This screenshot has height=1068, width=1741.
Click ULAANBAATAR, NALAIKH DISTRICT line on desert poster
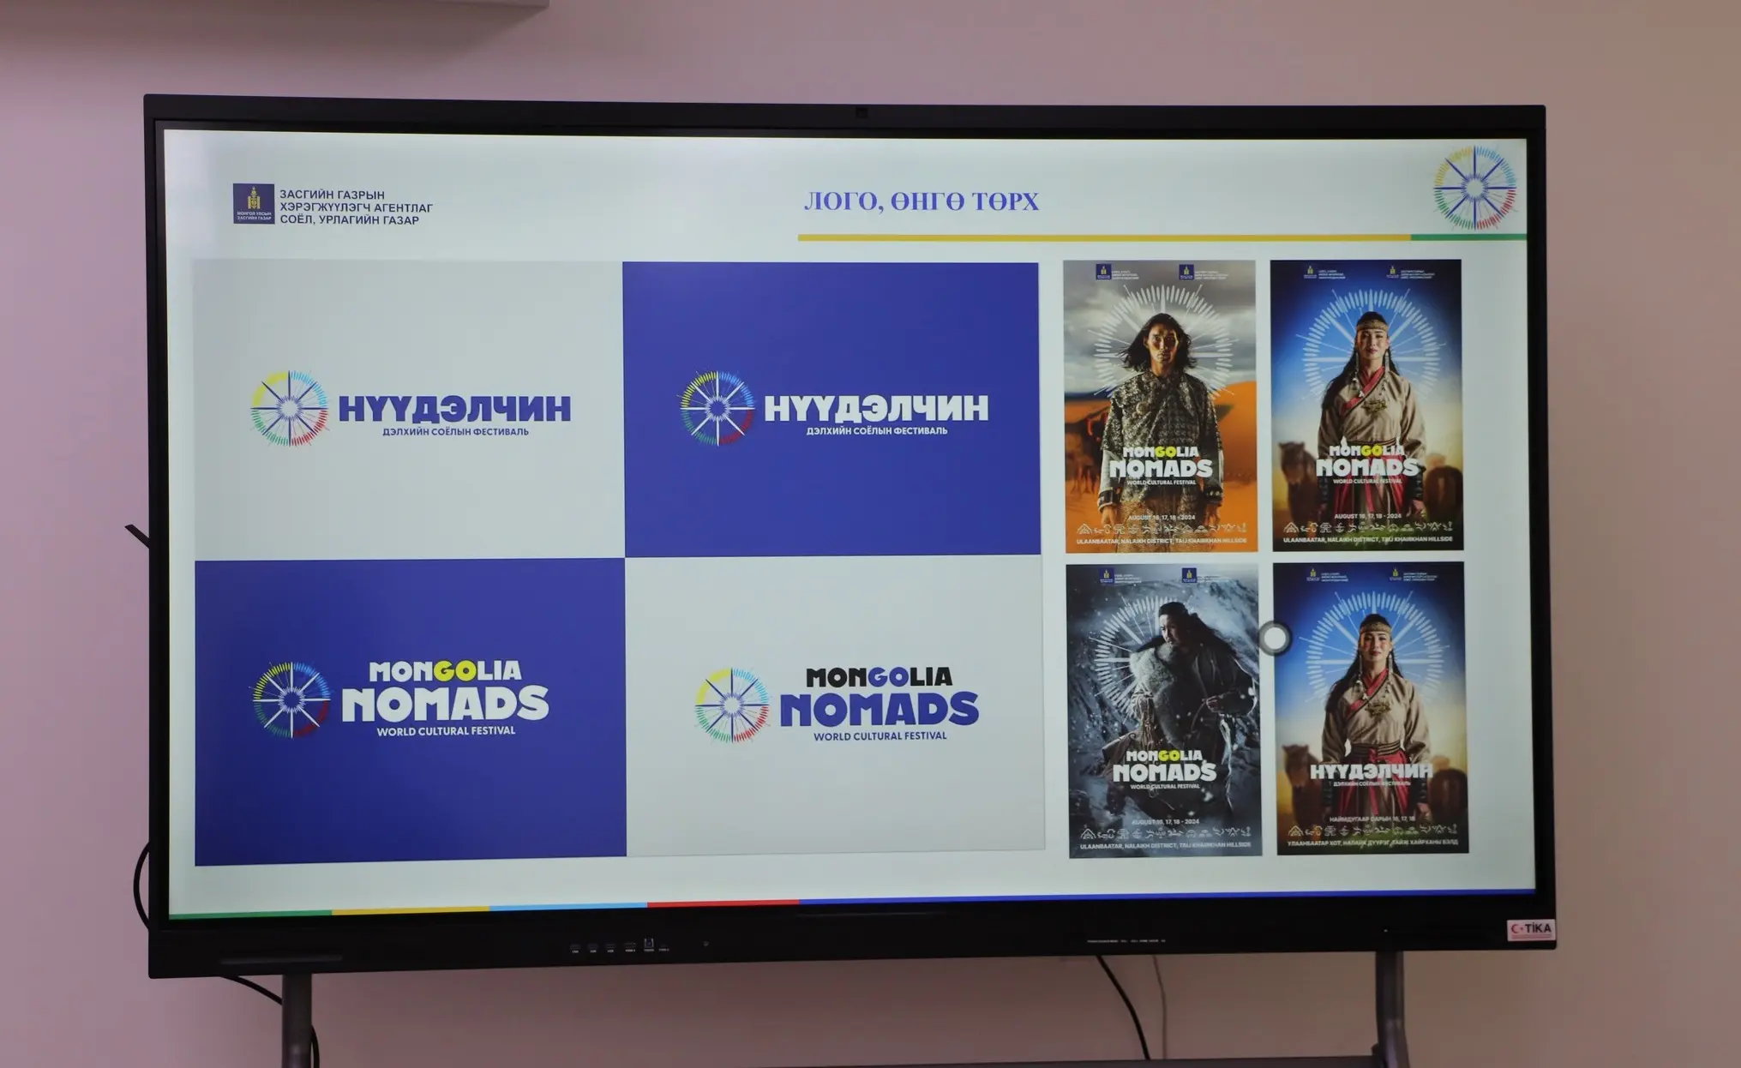1162,542
